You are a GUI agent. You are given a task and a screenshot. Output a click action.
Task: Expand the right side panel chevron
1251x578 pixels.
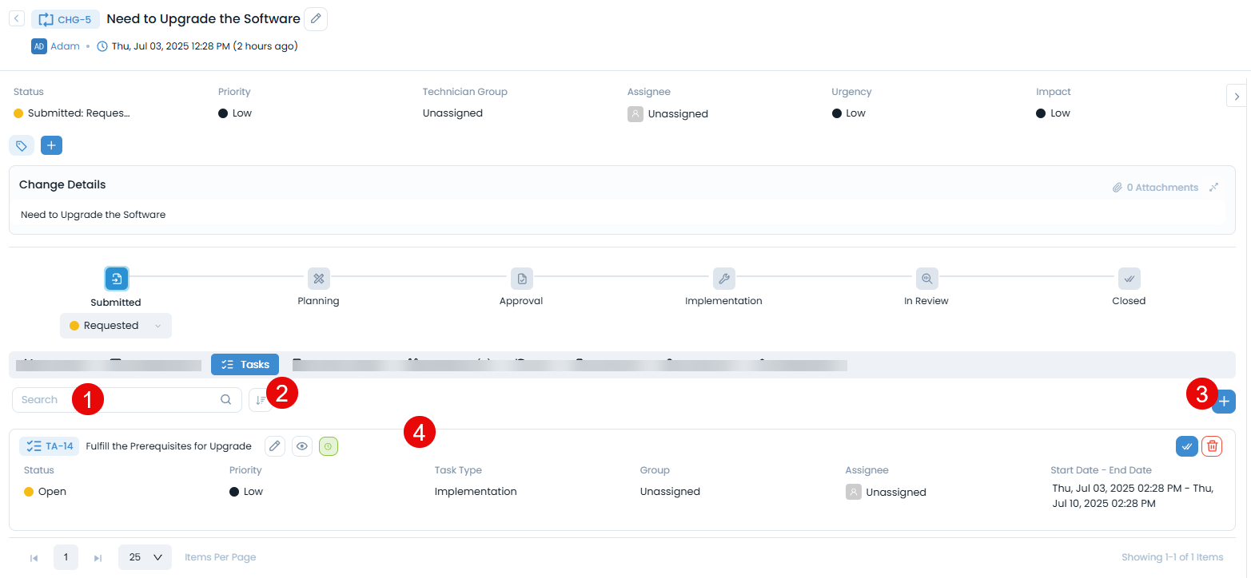[1236, 95]
